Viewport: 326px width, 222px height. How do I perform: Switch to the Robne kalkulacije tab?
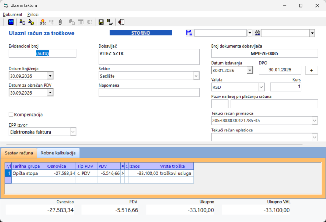[58, 153]
